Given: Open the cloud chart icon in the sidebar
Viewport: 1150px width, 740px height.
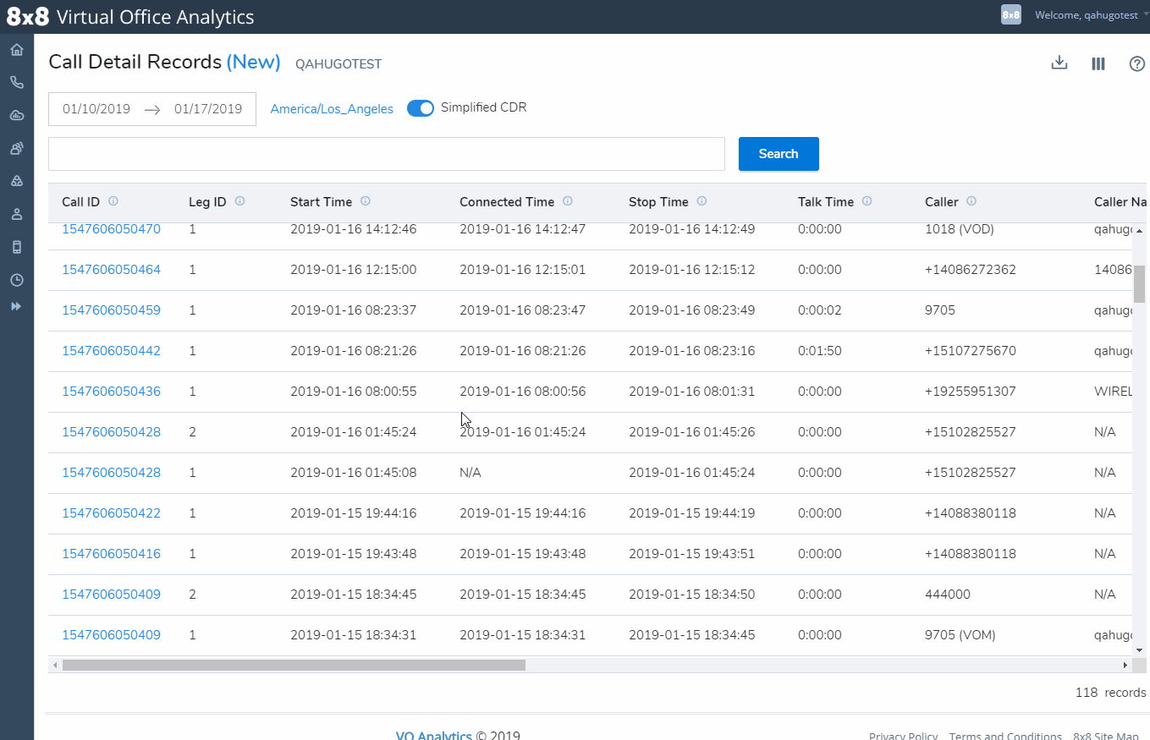Looking at the screenshot, I should [16, 115].
